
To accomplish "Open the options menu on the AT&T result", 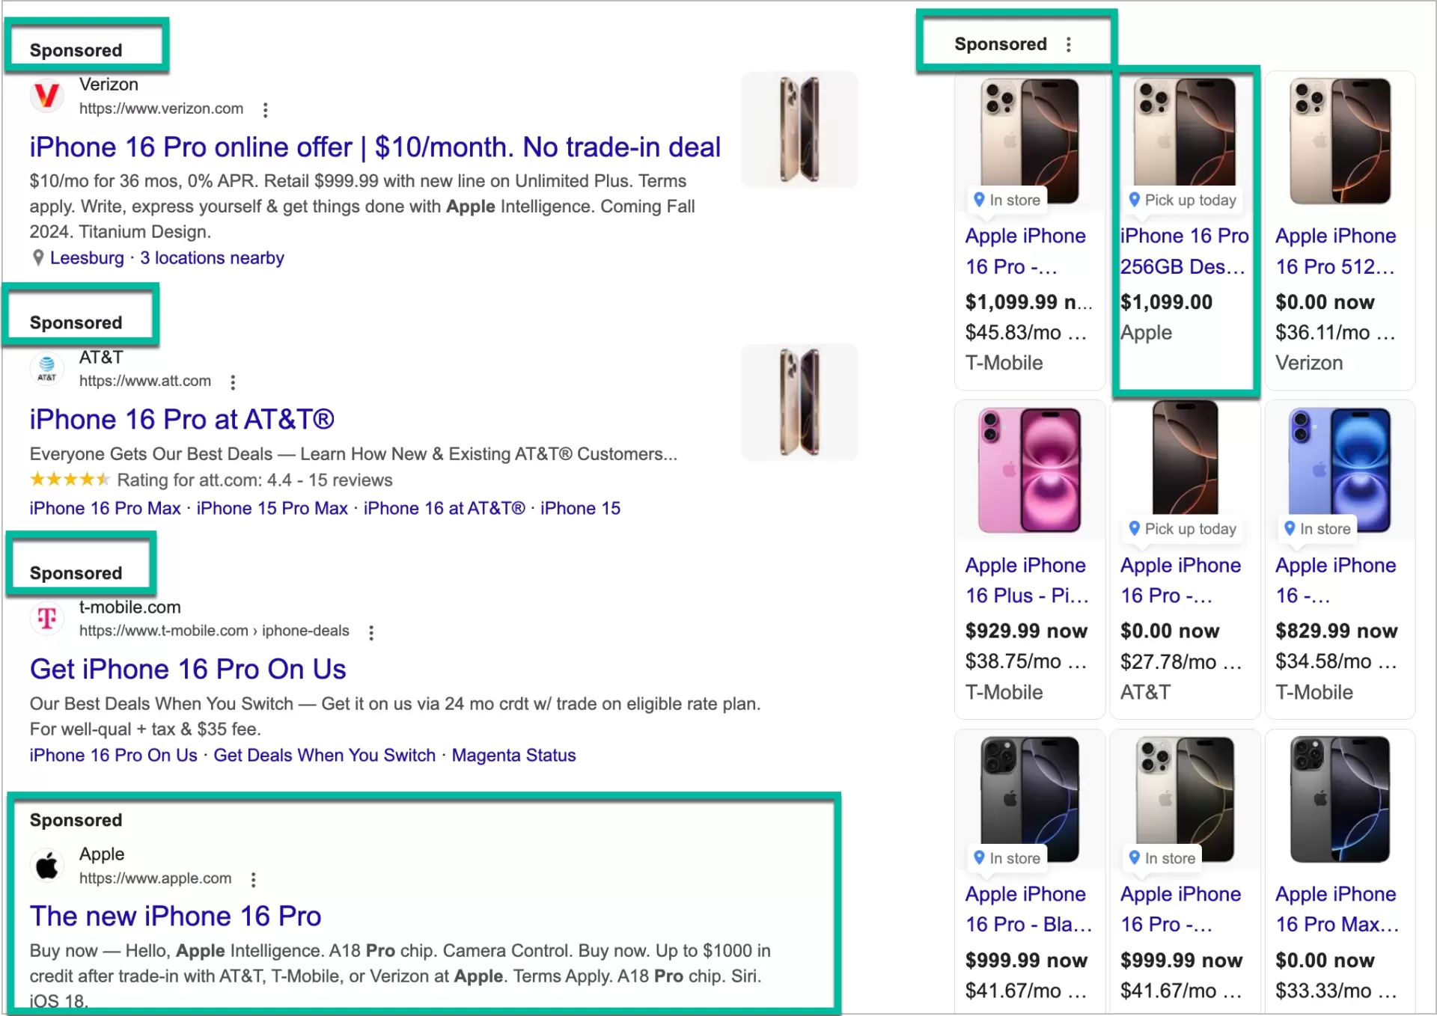I will pos(233,382).
